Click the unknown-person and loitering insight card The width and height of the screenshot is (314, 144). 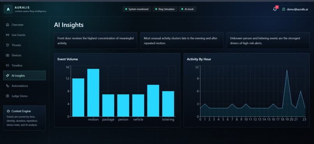[x=268, y=41]
